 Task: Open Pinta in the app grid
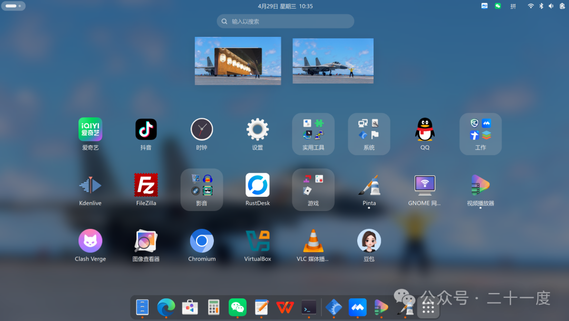coord(369,185)
